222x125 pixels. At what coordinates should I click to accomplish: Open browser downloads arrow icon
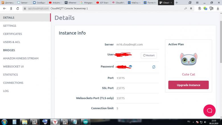[x=218, y=9]
